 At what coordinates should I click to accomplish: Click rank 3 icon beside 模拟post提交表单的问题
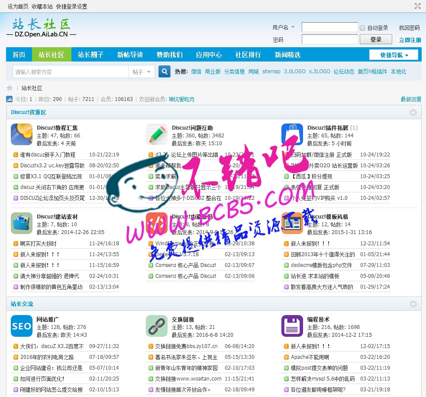point(286,368)
